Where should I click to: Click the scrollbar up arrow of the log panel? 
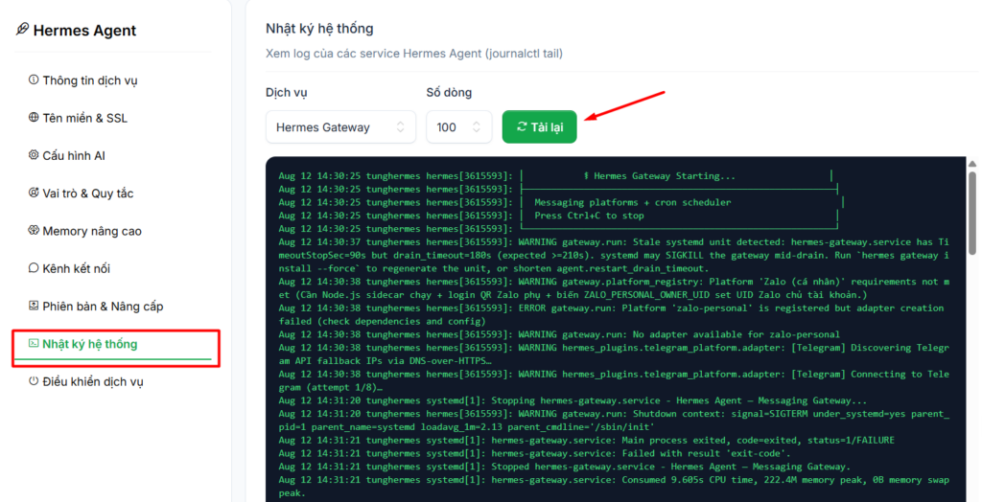972,164
